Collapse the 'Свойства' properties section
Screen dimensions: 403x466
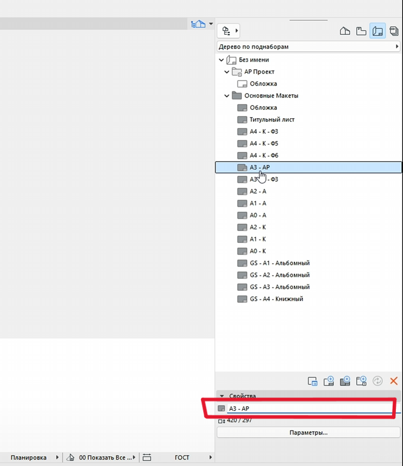222,396
